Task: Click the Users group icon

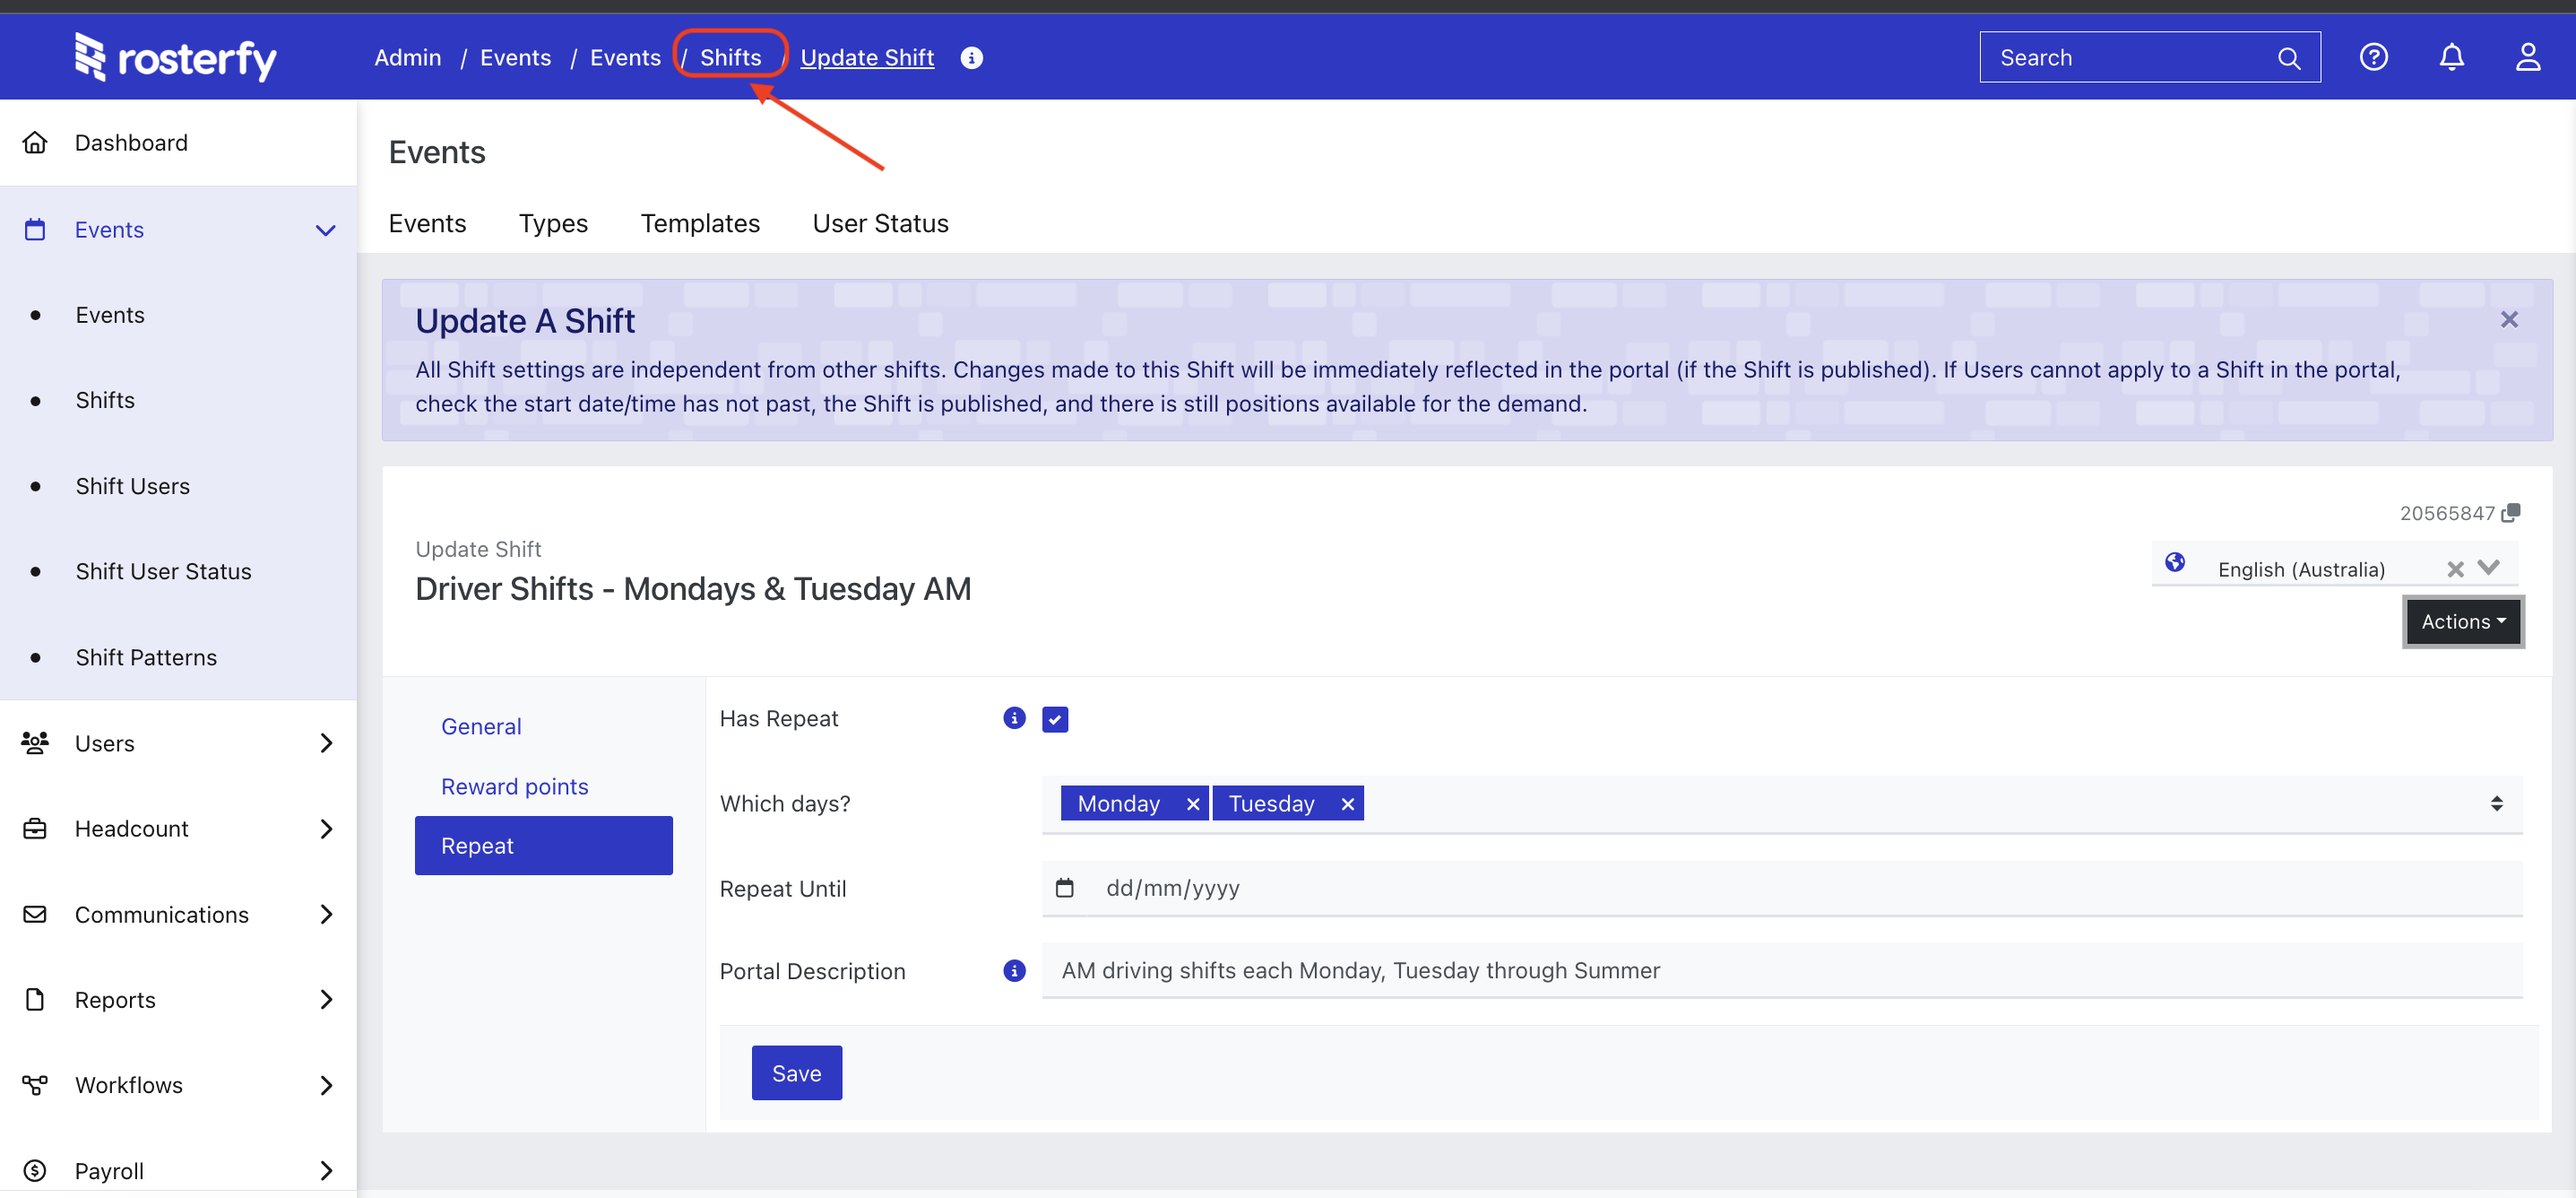Action: point(35,742)
